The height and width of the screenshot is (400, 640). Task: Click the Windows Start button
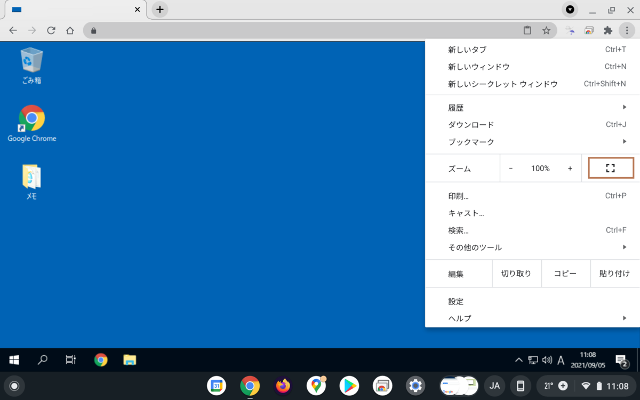point(14,360)
